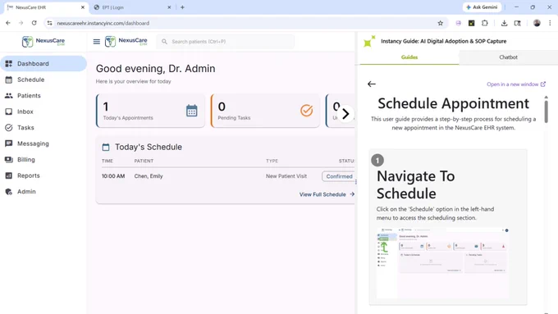Click the NexusCare logo above sidebar
558x314 pixels.
coord(43,42)
